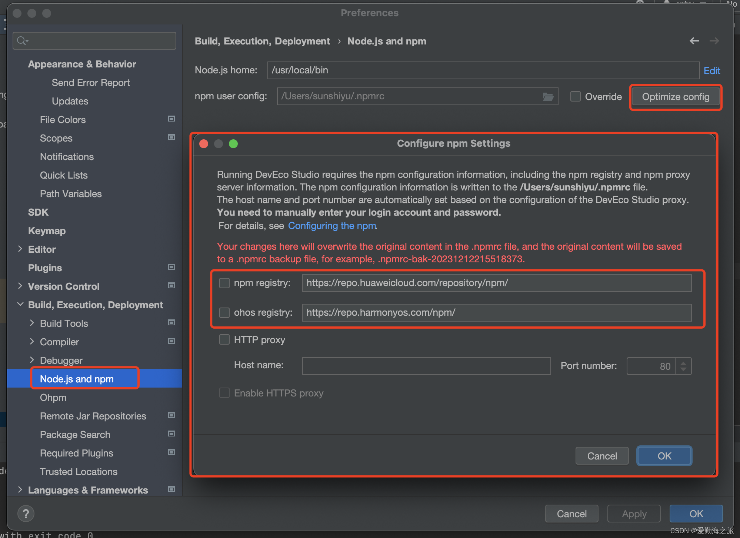Click the ohos registry URL field
The height and width of the screenshot is (538, 740).
tap(497, 313)
